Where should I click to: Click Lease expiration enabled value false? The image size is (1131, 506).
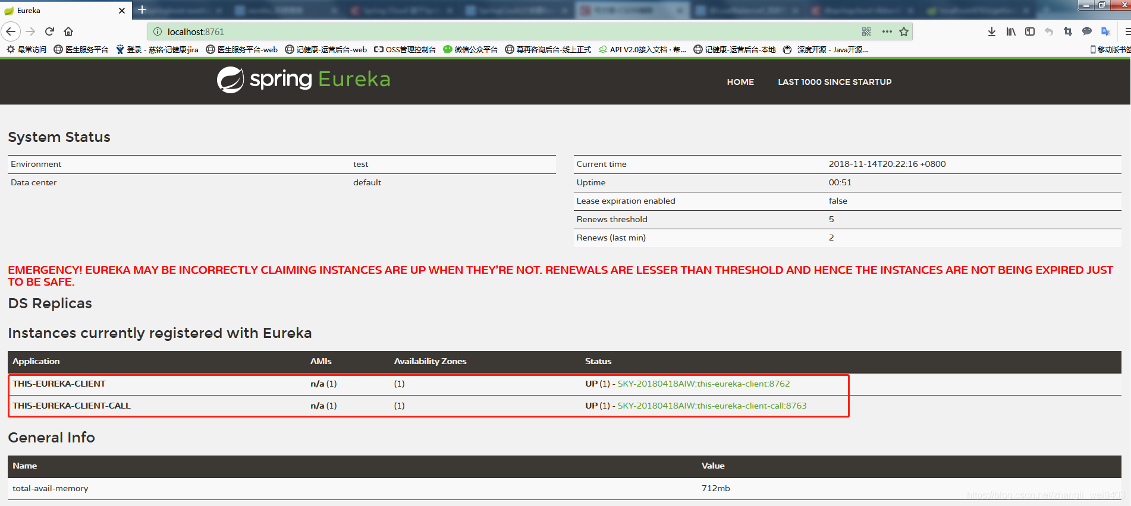tap(838, 201)
